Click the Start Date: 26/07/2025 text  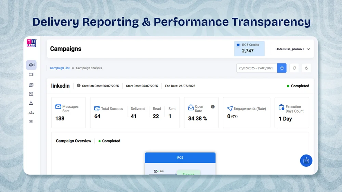(x=142, y=86)
